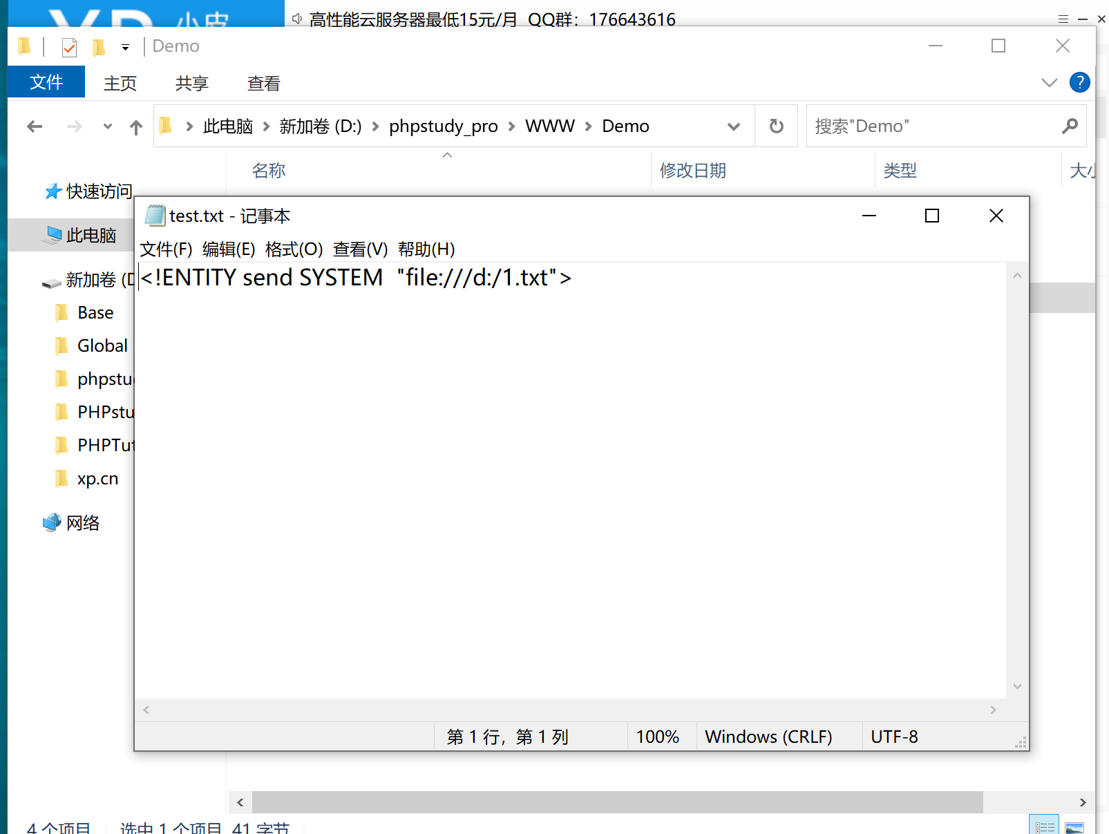This screenshot has width=1109, height=834.
Task: Refresh the Demo folder view
Action: pos(776,126)
